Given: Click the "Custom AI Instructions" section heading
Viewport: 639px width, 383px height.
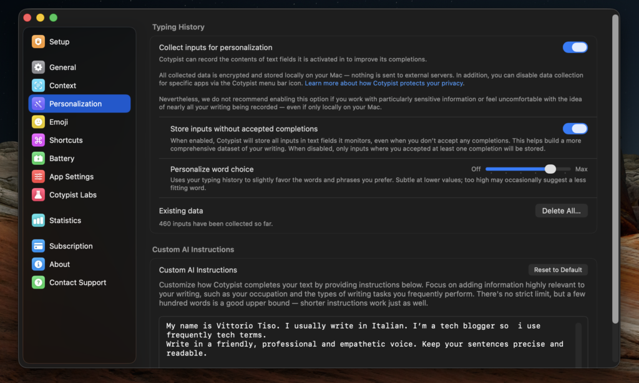Looking at the screenshot, I should pos(193,250).
